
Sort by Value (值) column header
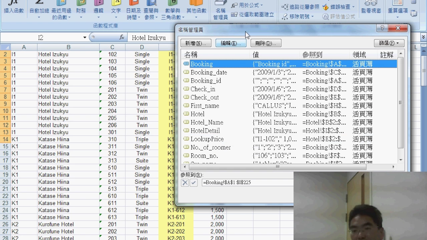coord(275,55)
